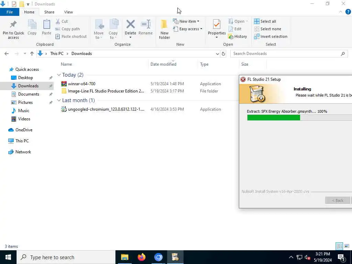Open the notification center
Image resolution: width=352 pixels, height=264 pixels.
pyautogui.click(x=341, y=257)
